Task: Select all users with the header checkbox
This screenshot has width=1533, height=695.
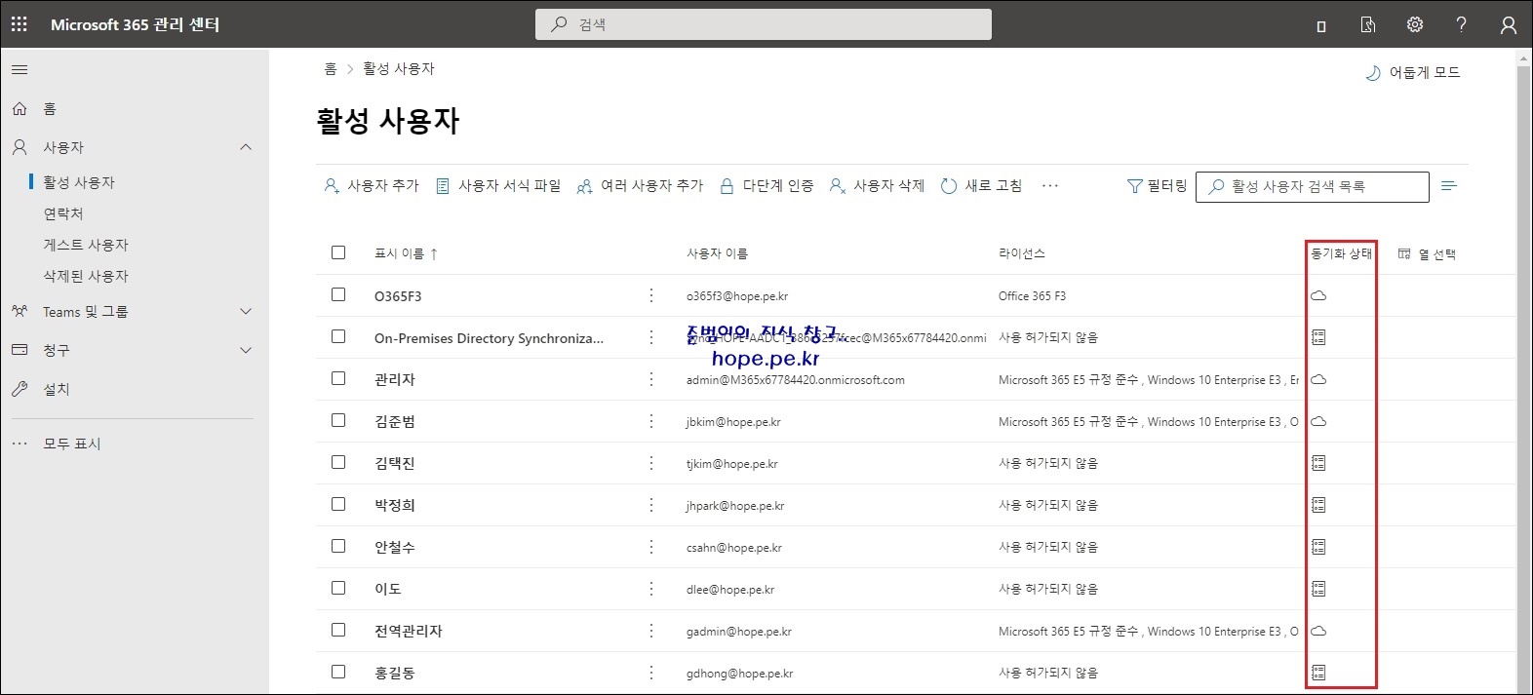Action: (338, 252)
